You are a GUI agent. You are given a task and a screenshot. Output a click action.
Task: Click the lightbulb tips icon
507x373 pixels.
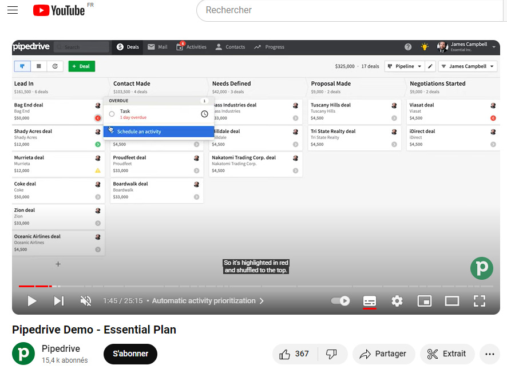click(425, 47)
